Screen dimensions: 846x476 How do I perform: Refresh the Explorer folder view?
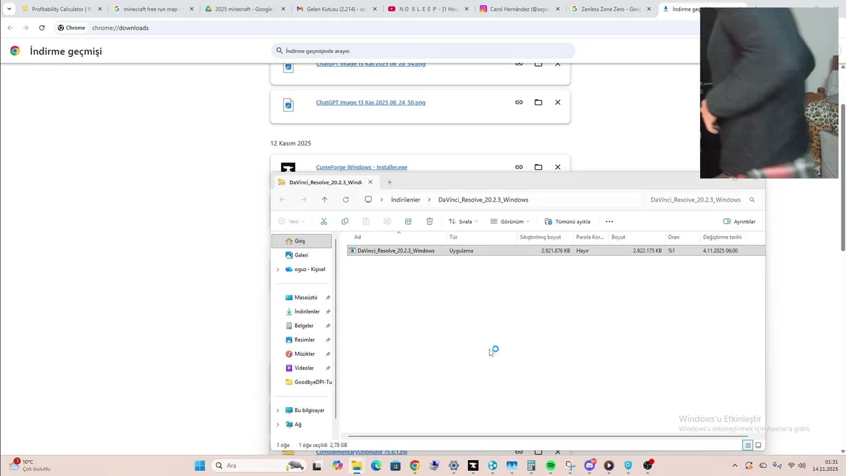pyautogui.click(x=346, y=200)
